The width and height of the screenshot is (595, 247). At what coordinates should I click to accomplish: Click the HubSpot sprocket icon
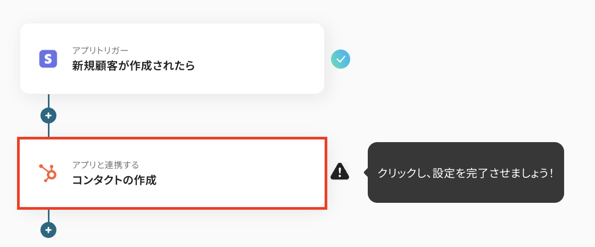pyautogui.click(x=48, y=173)
